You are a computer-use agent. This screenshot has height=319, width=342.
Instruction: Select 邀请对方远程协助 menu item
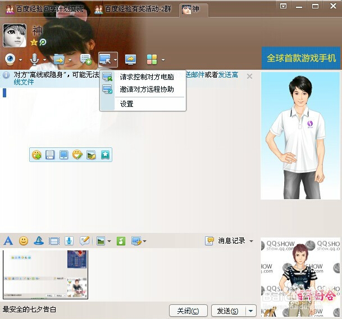pos(143,89)
